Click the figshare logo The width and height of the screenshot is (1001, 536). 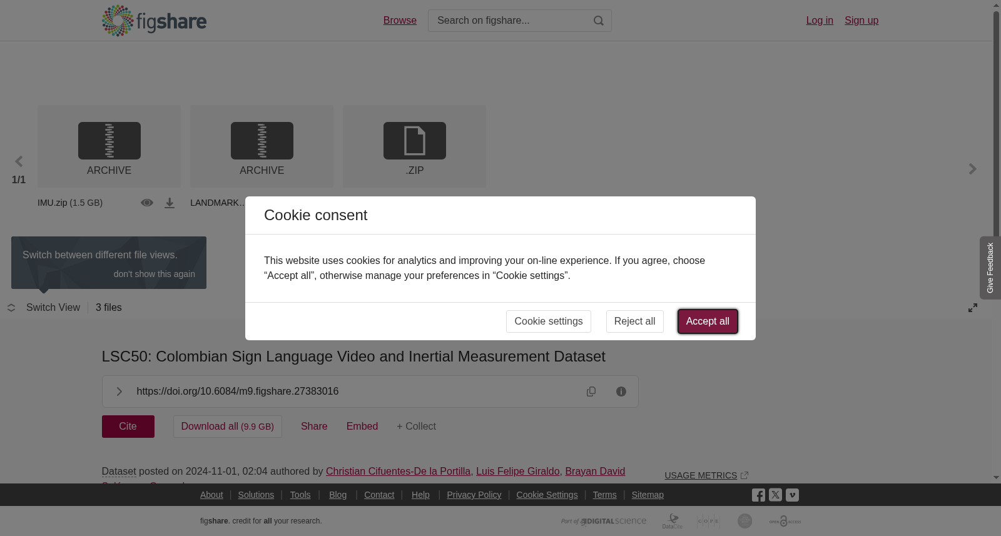pos(154,21)
